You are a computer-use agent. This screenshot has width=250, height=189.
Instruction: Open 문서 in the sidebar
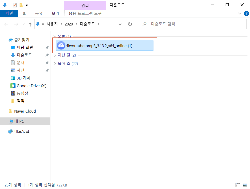click(21, 63)
